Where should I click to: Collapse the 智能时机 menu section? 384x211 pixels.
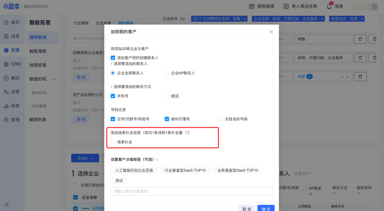(x=54, y=79)
